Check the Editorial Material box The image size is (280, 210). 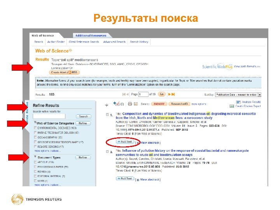(35, 176)
